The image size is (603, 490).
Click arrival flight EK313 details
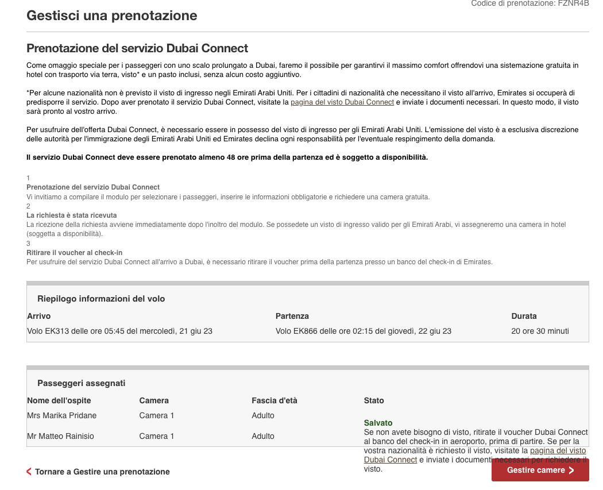[119, 331]
